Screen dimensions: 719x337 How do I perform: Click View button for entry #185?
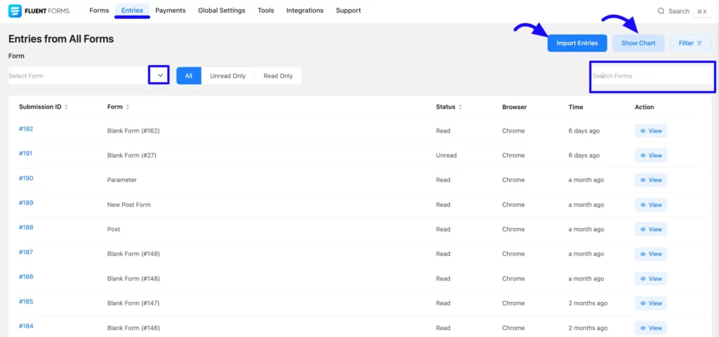[651, 303]
